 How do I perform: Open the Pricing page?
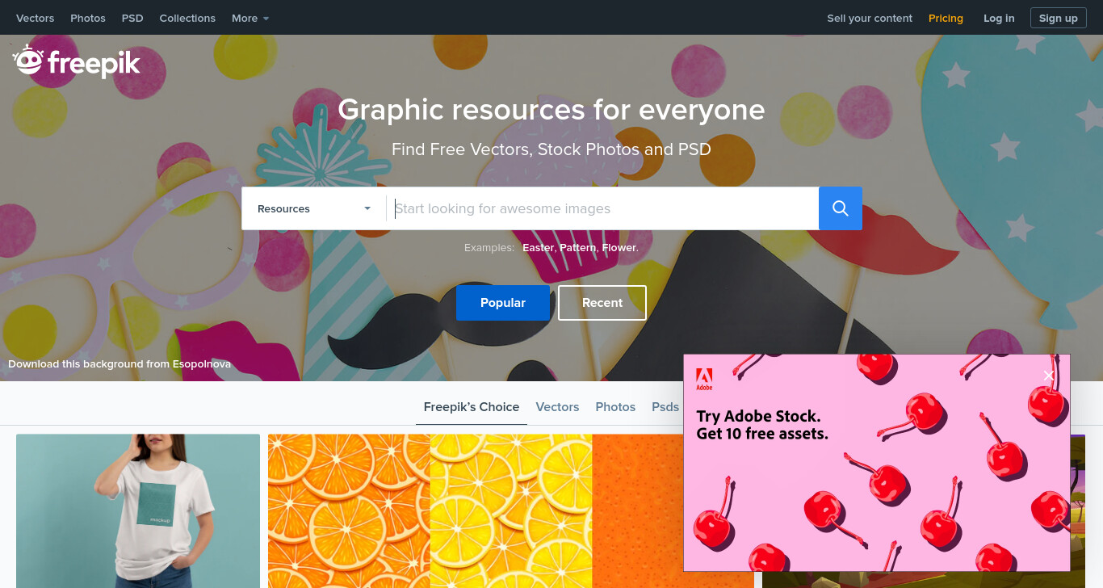(x=946, y=18)
